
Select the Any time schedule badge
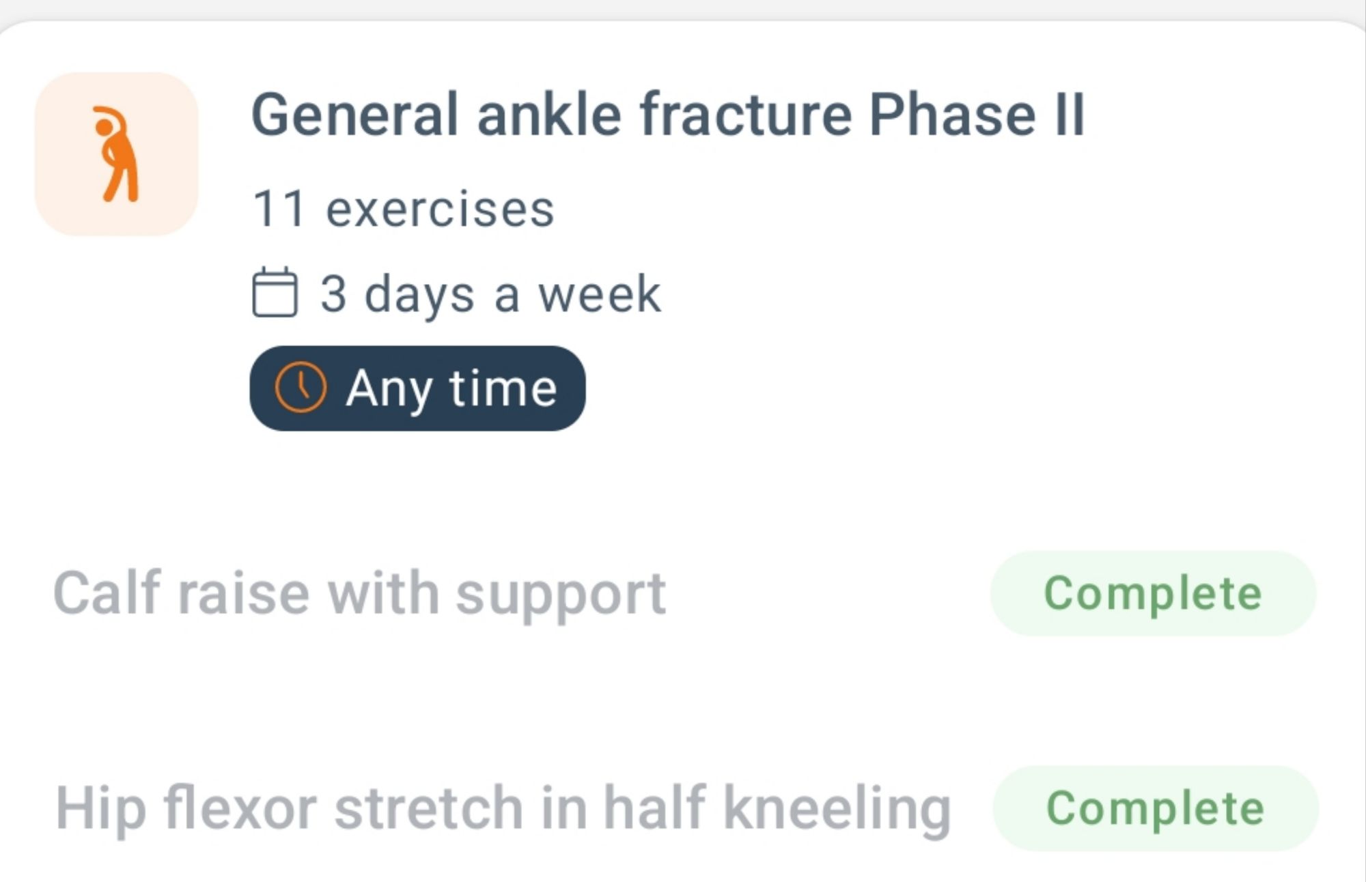point(417,388)
